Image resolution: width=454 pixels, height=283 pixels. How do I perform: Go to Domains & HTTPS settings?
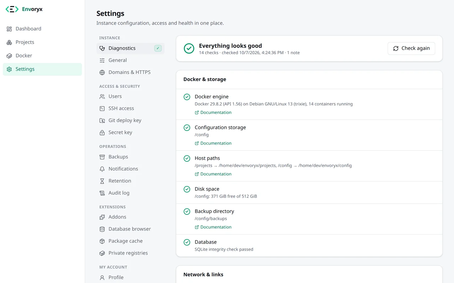(131, 72)
